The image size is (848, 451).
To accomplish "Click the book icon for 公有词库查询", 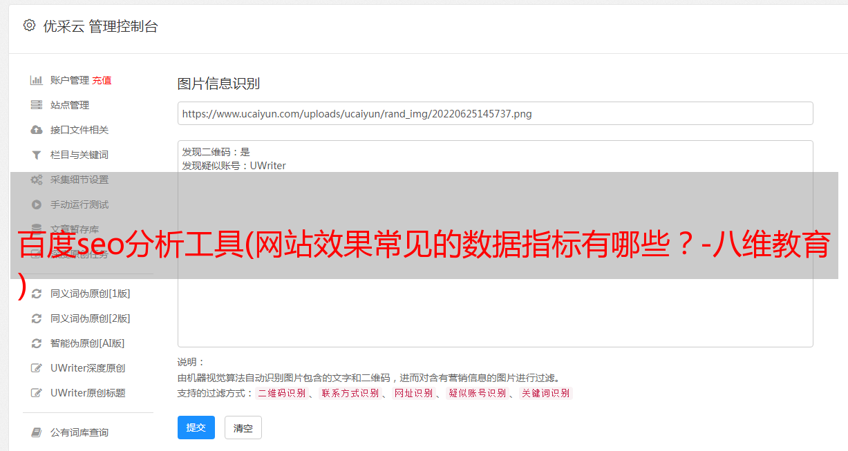I will point(37,432).
